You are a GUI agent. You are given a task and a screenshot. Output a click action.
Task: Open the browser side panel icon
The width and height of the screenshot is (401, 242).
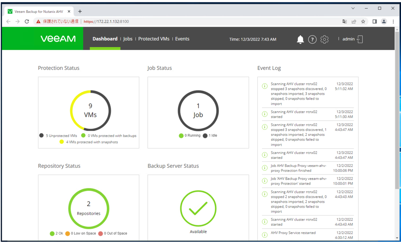375,21
